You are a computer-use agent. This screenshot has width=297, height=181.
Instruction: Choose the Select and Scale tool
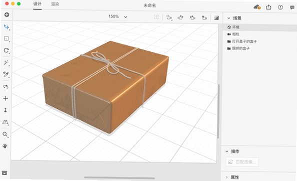pyautogui.click(x=6, y=39)
